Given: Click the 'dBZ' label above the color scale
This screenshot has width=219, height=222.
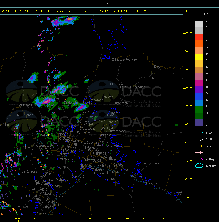Looking at the screenshot, I should tap(205, 14).
